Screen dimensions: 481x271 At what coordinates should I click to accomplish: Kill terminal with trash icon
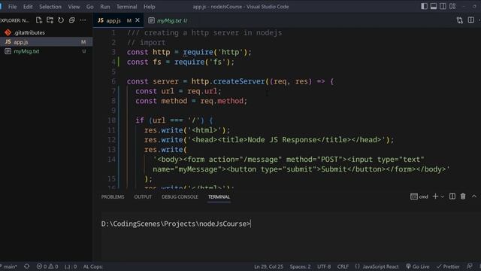pyautogui.click(x=463, y=196)
